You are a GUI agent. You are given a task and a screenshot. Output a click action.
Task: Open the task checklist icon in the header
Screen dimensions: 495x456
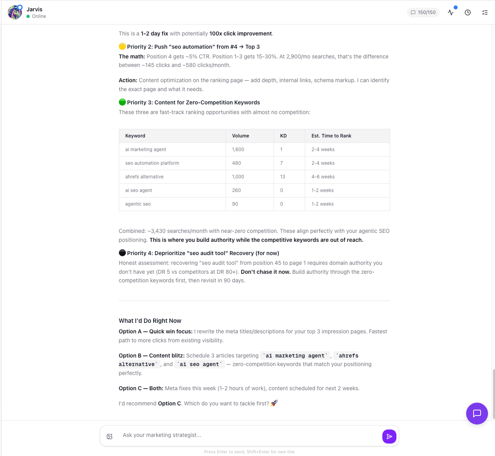point(485,12)
